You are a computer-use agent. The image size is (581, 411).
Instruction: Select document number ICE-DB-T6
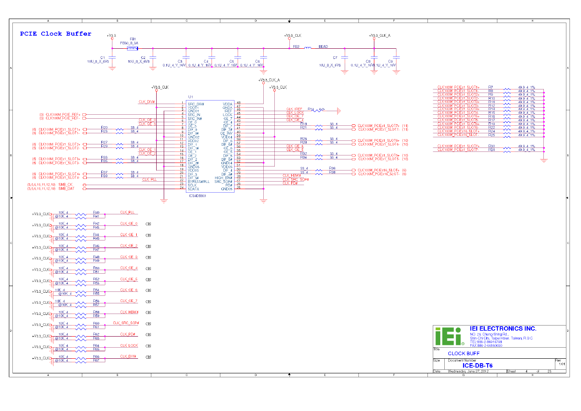click(477, 365)
